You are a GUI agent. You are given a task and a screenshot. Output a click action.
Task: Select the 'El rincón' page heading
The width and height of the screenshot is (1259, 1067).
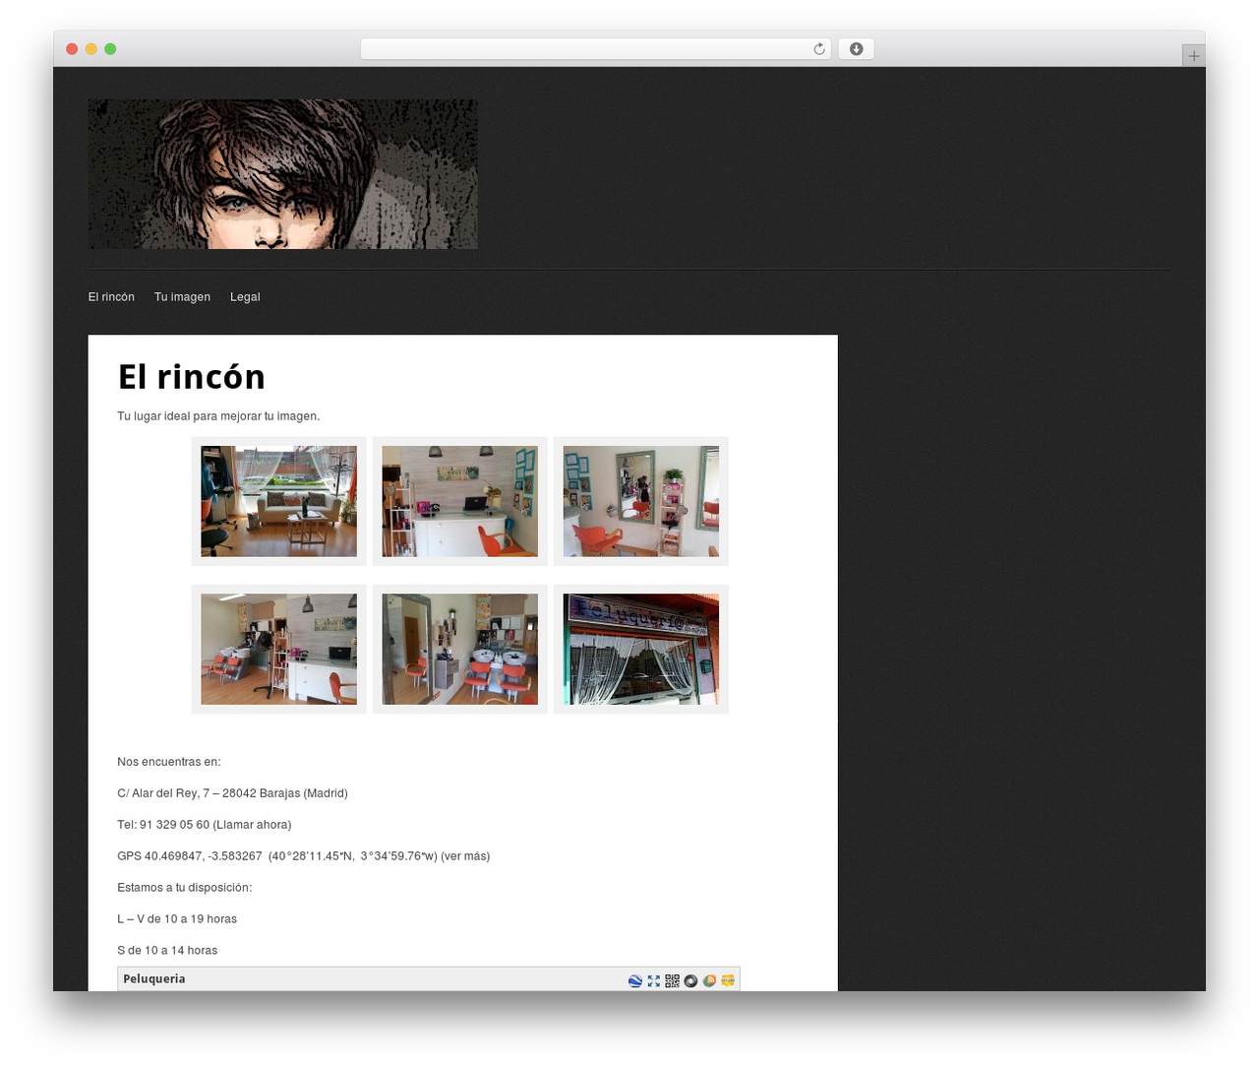point(192,377)
